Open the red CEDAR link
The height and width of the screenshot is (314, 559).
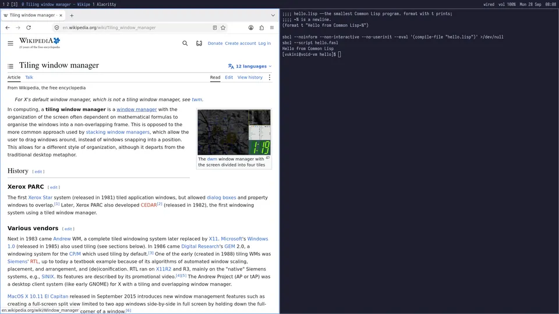148,205
